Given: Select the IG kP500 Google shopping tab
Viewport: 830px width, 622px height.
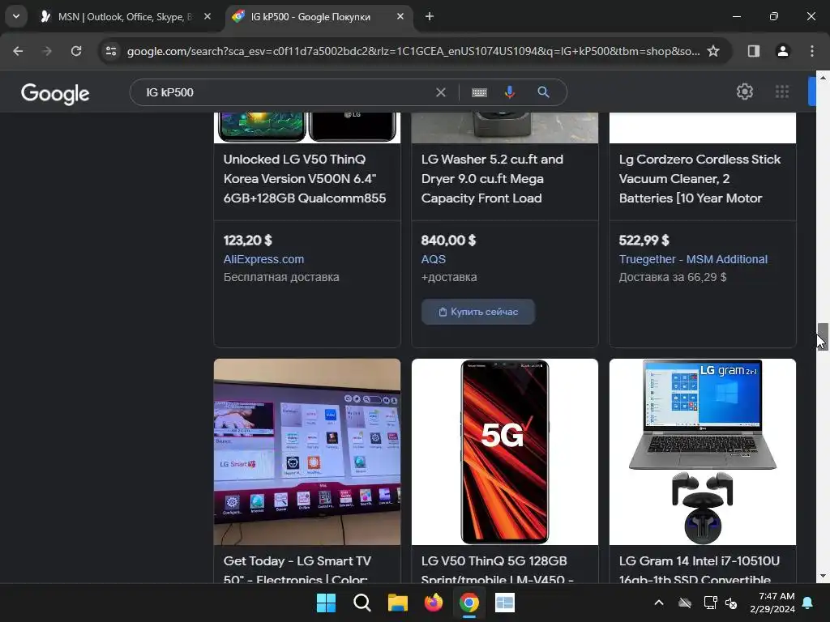Looking at the screenshot, I should point(319,17).
